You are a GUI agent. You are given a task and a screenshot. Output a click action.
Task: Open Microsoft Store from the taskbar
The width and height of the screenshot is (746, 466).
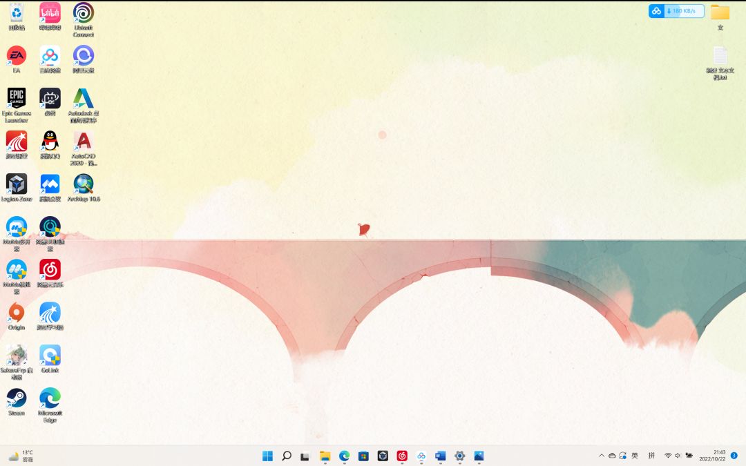pyautogui.click(x=363, y=456)
